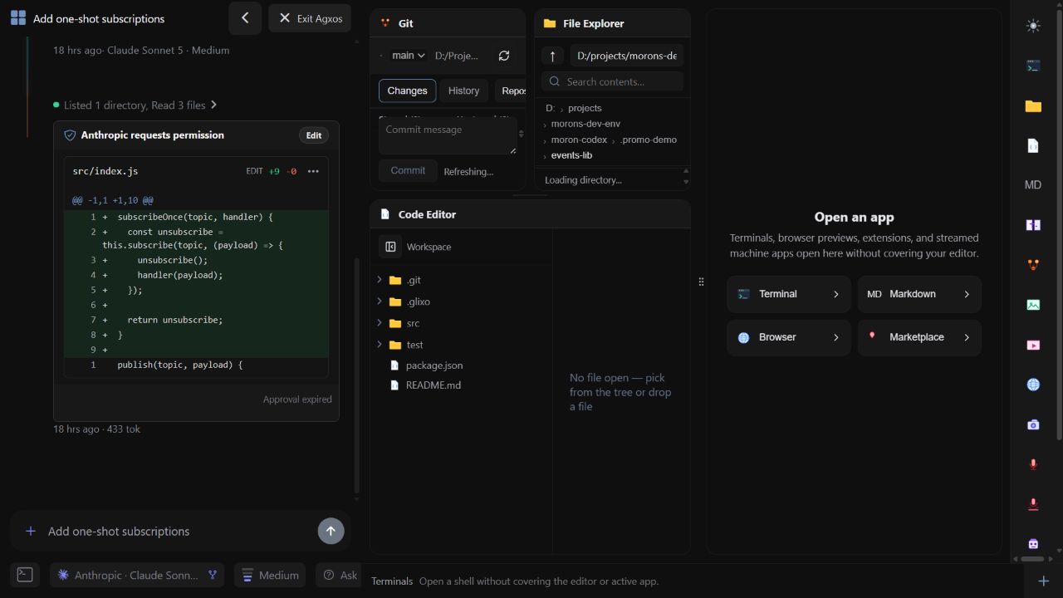Toggle the light theme sun icon
The width and height of the screenshot is (1063, 598).
(1033, 26)
